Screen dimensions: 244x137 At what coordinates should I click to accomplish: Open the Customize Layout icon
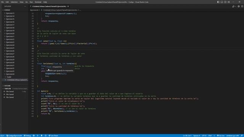(x=229, y=2)
